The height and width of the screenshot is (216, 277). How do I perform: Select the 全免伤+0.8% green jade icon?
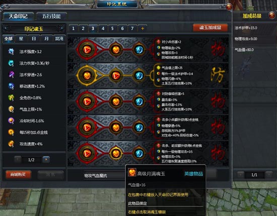coord(11,97)
